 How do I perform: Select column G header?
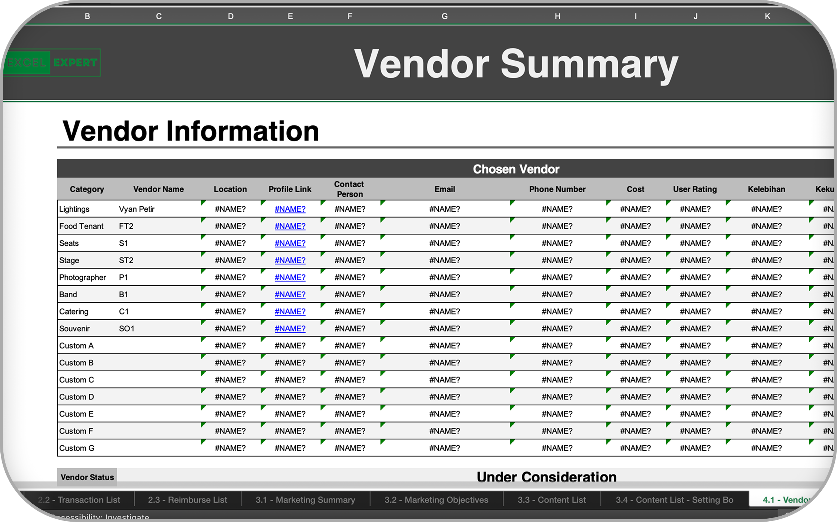pyautogui.click(x=445, y=16)
